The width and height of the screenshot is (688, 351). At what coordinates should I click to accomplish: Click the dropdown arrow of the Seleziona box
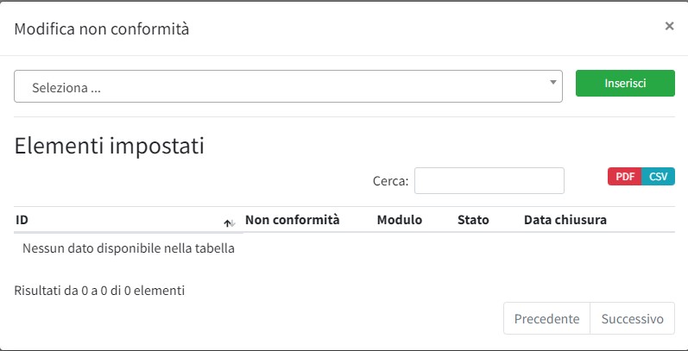tap(553, 83)
